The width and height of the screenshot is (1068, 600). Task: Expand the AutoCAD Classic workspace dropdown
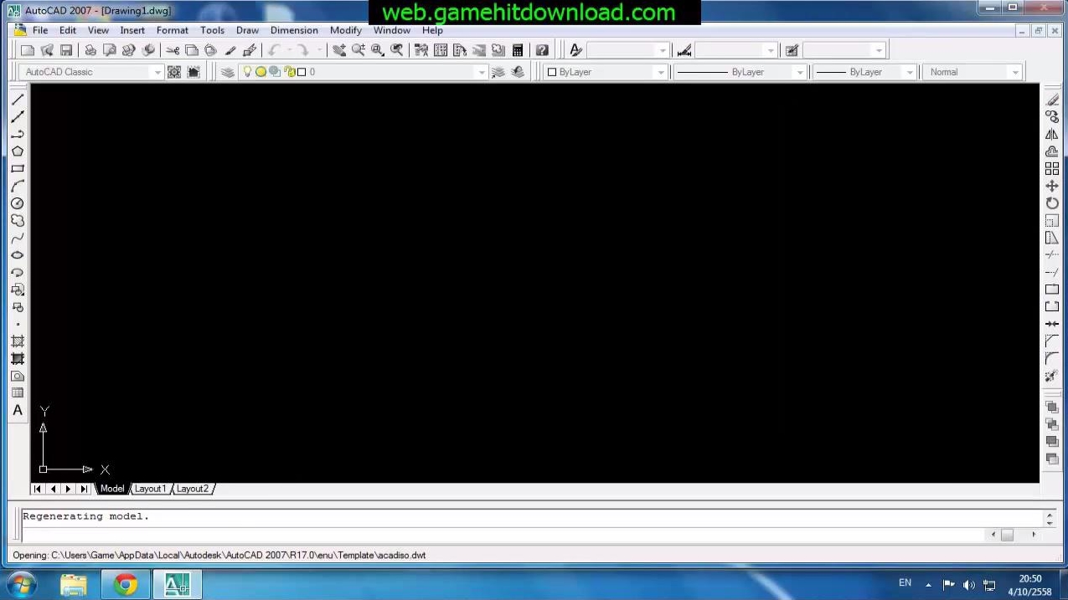(x=157, y=72)
